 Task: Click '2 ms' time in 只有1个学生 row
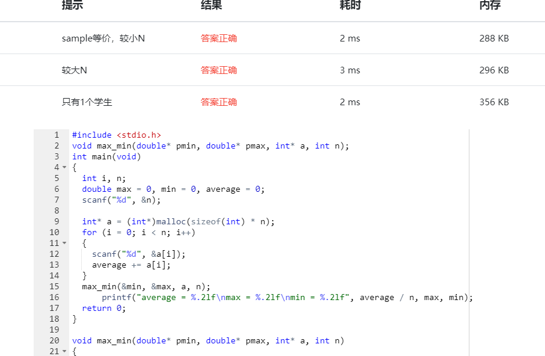pos(350,102)
